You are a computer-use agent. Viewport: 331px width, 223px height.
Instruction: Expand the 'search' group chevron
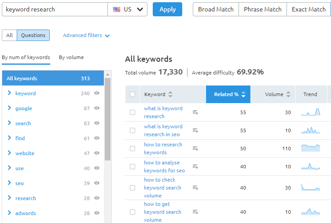(9, 123)
